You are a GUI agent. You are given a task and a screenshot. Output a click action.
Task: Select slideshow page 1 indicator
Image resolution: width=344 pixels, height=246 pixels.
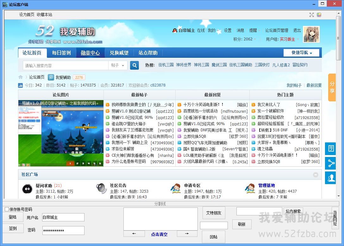pos(70,163)
